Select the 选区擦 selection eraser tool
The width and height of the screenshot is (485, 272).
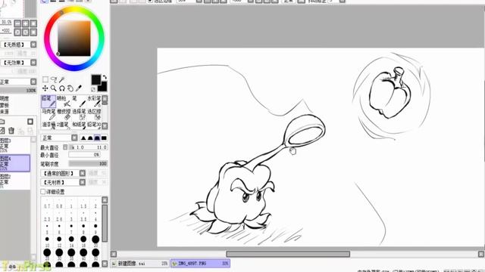pos(94,114)
